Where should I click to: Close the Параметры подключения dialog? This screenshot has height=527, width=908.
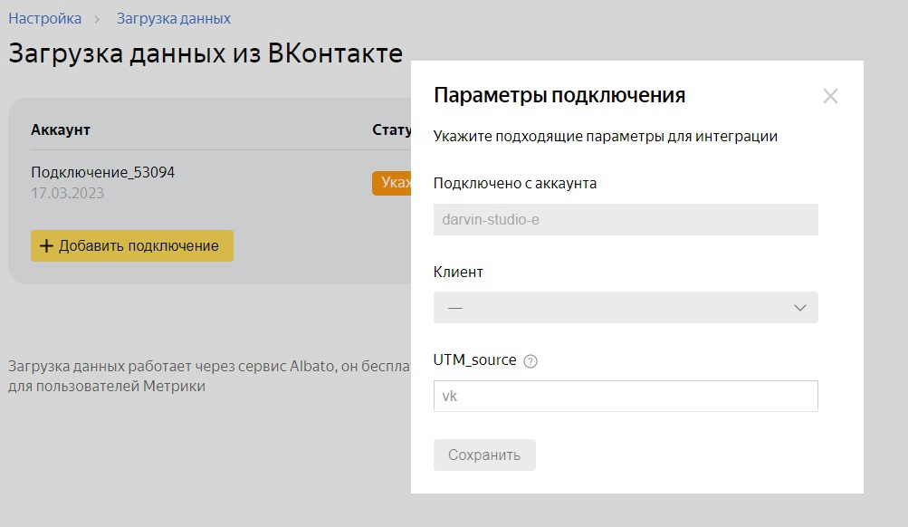point(830,96)
